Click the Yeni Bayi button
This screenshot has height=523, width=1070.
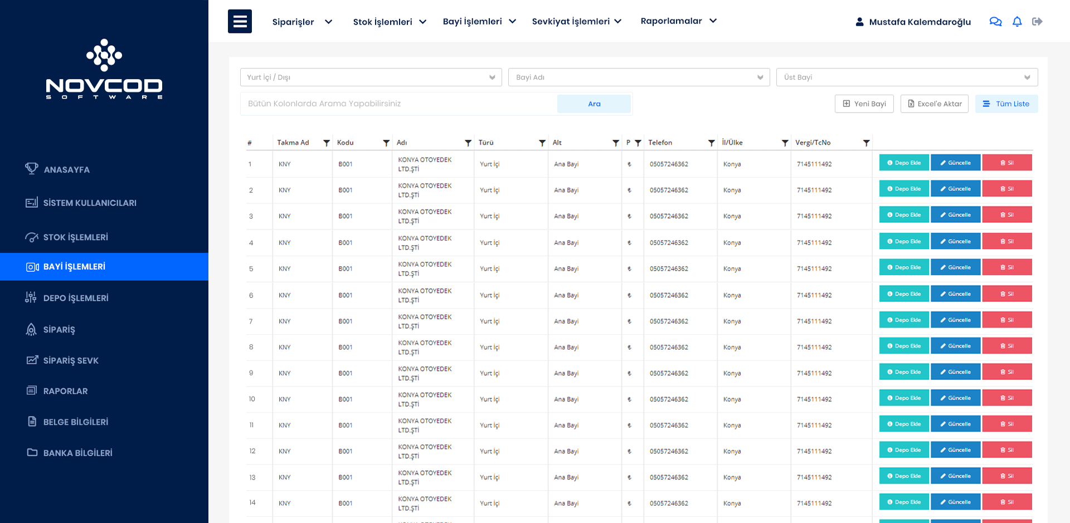[x=864, y=104]
